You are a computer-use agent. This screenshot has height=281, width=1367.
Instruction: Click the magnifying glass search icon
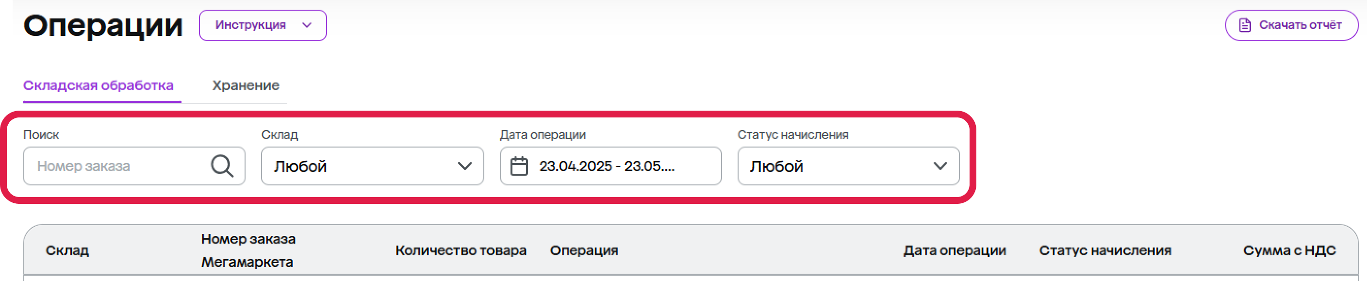222,165
